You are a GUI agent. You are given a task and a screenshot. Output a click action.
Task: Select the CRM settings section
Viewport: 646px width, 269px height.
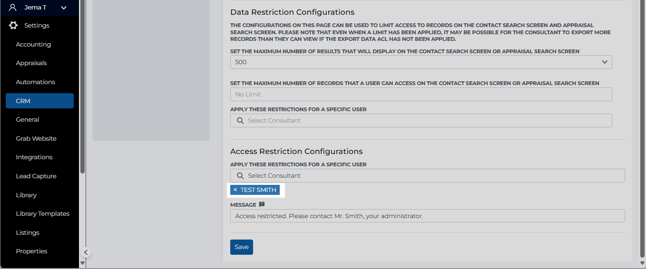(x=39, y=101)
